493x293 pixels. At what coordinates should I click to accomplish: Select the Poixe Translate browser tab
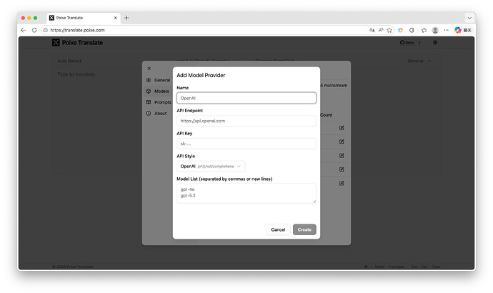(x=80, y=17)
